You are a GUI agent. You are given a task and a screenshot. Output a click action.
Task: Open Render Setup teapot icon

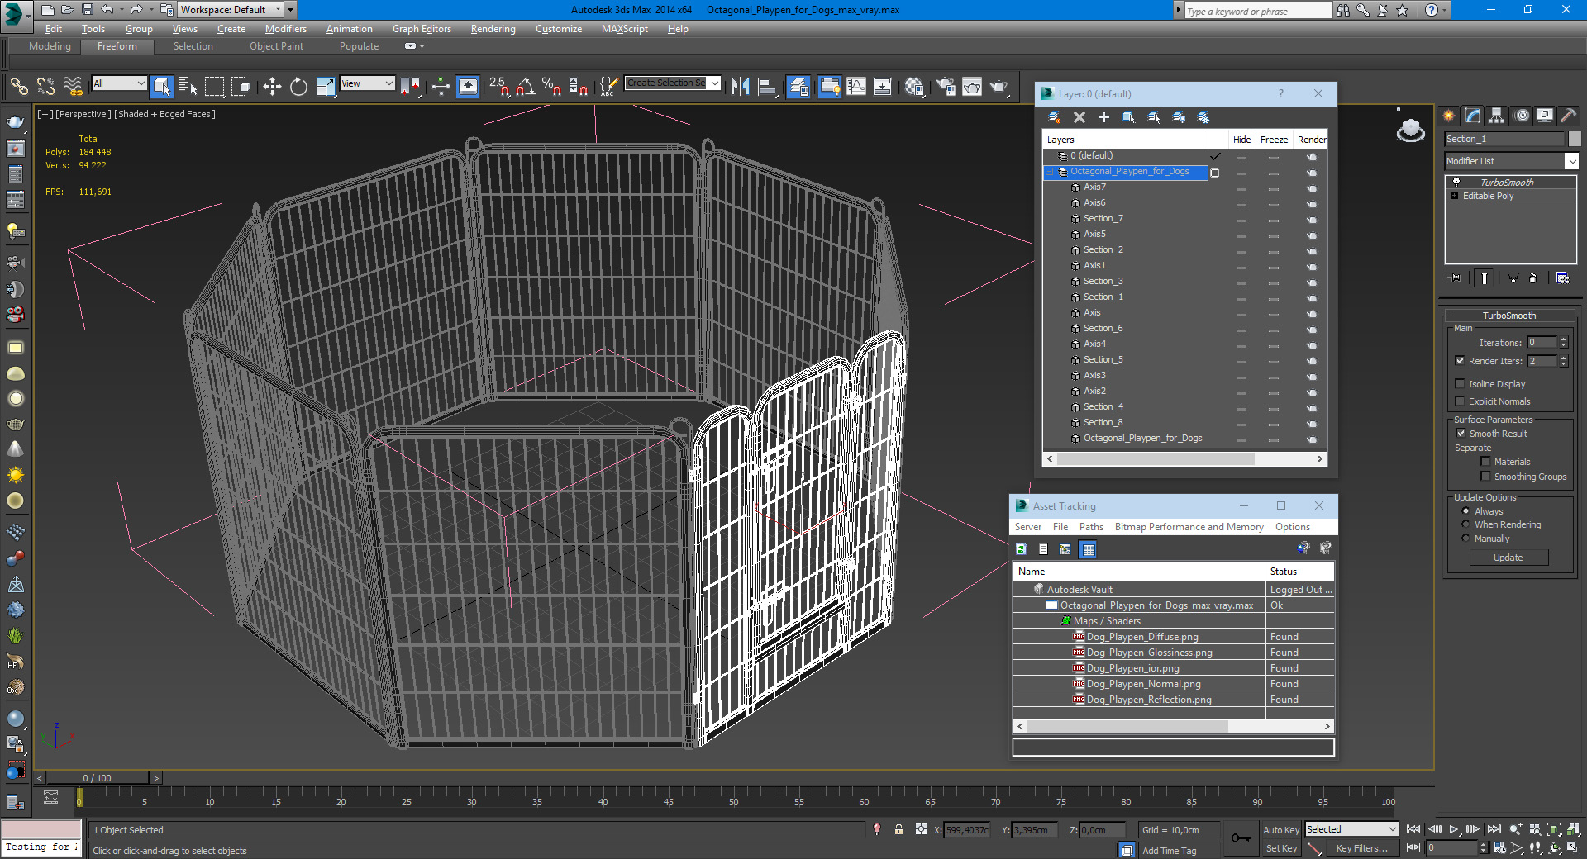(946, 86)
